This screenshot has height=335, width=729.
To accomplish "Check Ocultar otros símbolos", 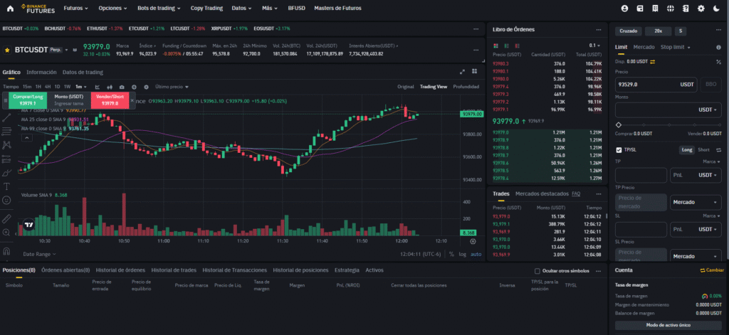I will (x=537, y=270).
